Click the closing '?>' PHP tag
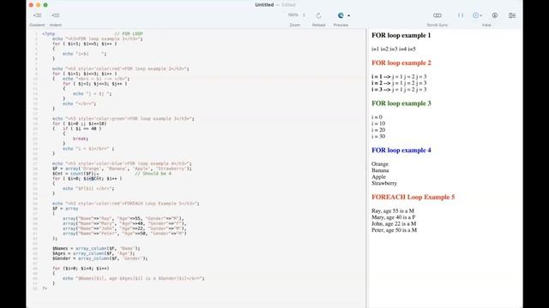 click(x=45, y=288)
